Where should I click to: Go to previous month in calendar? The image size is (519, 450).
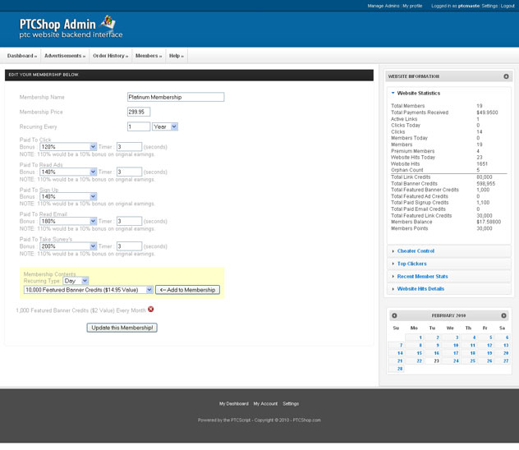pos(395,315)
